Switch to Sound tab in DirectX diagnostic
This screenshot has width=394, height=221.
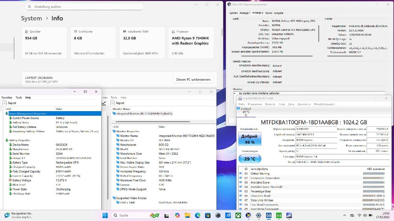click(x=268, y=13)
